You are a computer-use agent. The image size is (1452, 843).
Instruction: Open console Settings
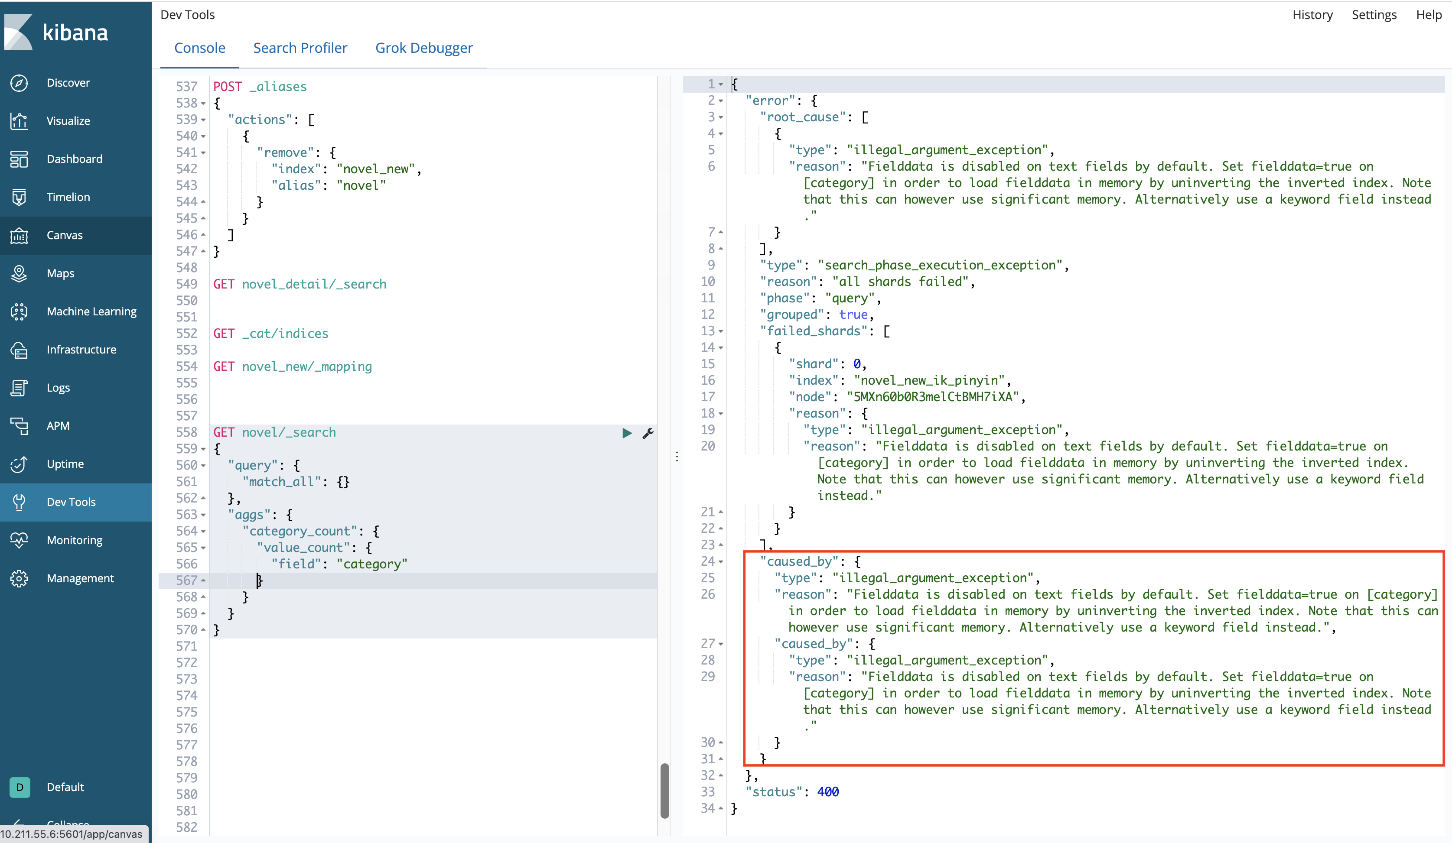1374,14
